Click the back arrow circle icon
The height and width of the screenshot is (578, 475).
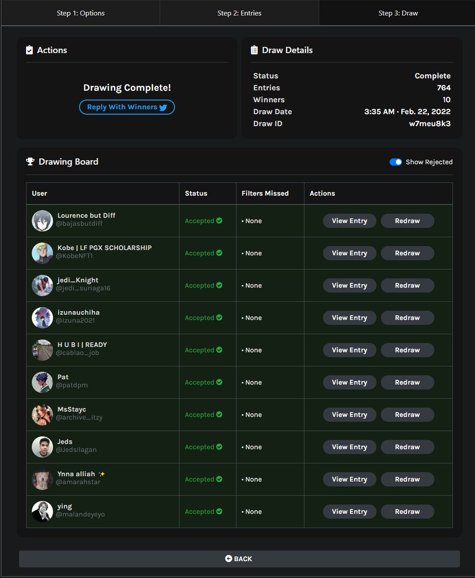[228, 559]
